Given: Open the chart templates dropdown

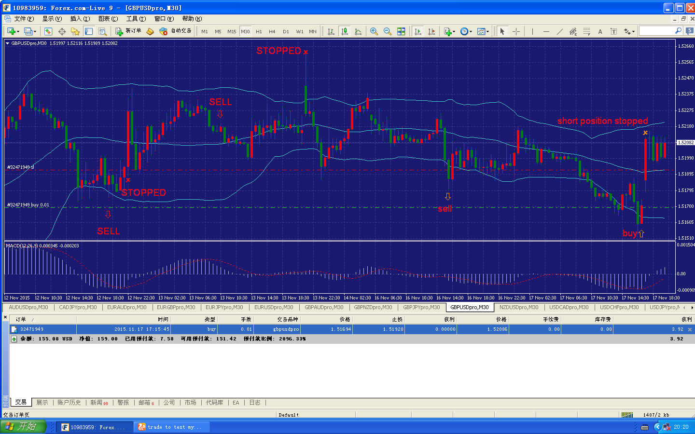Looking at the screenshot, I should (x=483, y=31).
